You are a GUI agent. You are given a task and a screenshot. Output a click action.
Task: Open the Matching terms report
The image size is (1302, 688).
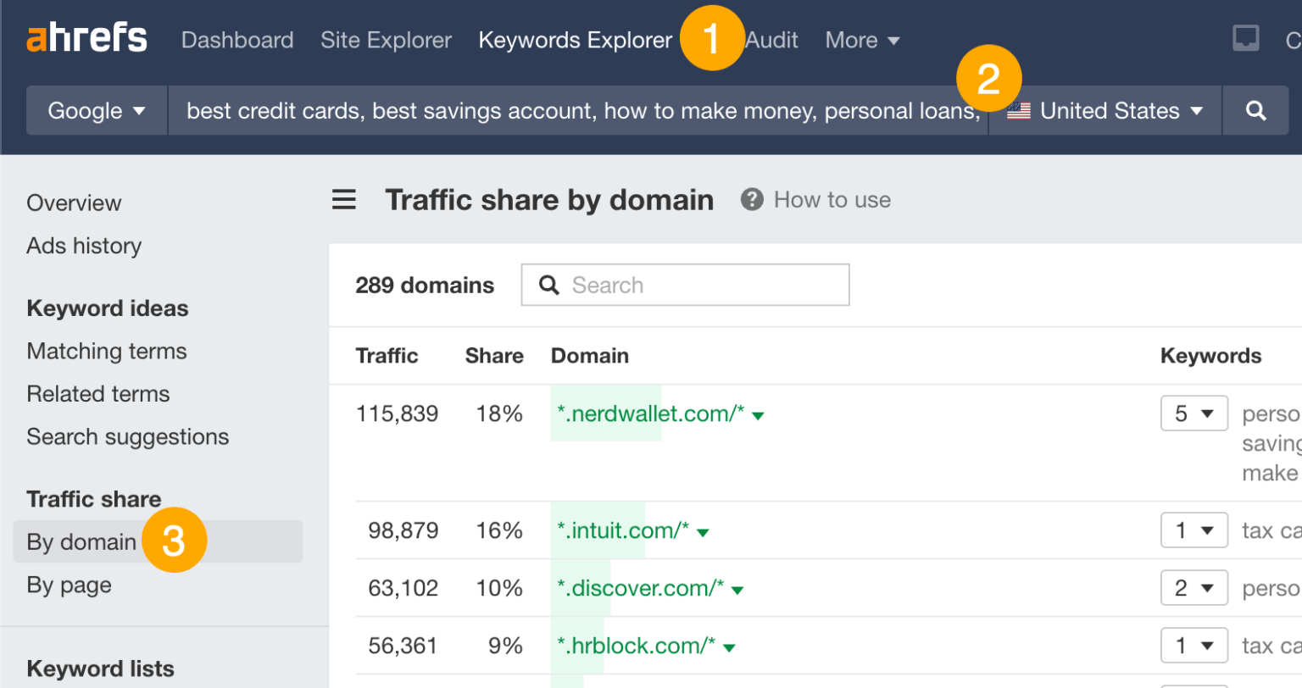106,351
